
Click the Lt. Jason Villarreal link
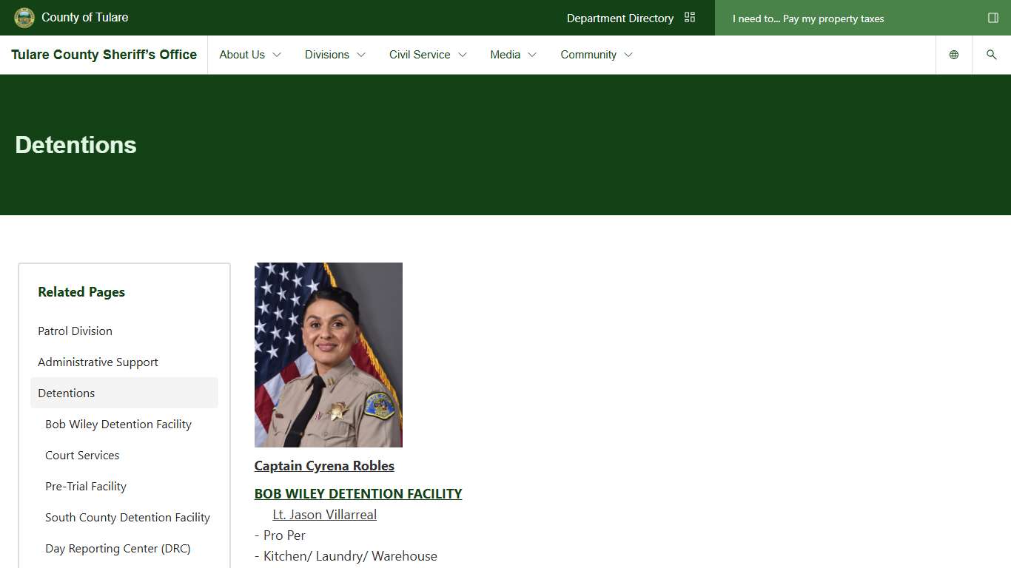[x=324, y=515]
